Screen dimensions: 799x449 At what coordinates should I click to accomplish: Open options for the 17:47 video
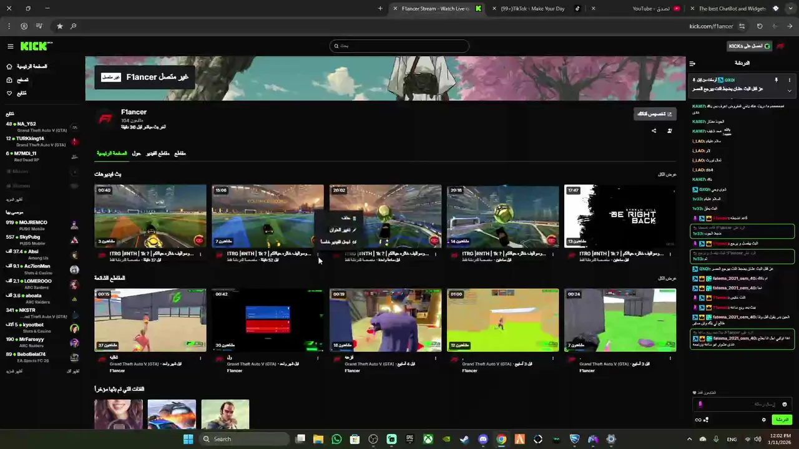coord(670,254)
